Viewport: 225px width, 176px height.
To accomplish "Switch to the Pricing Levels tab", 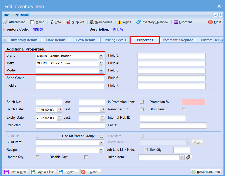I will 115,40.
